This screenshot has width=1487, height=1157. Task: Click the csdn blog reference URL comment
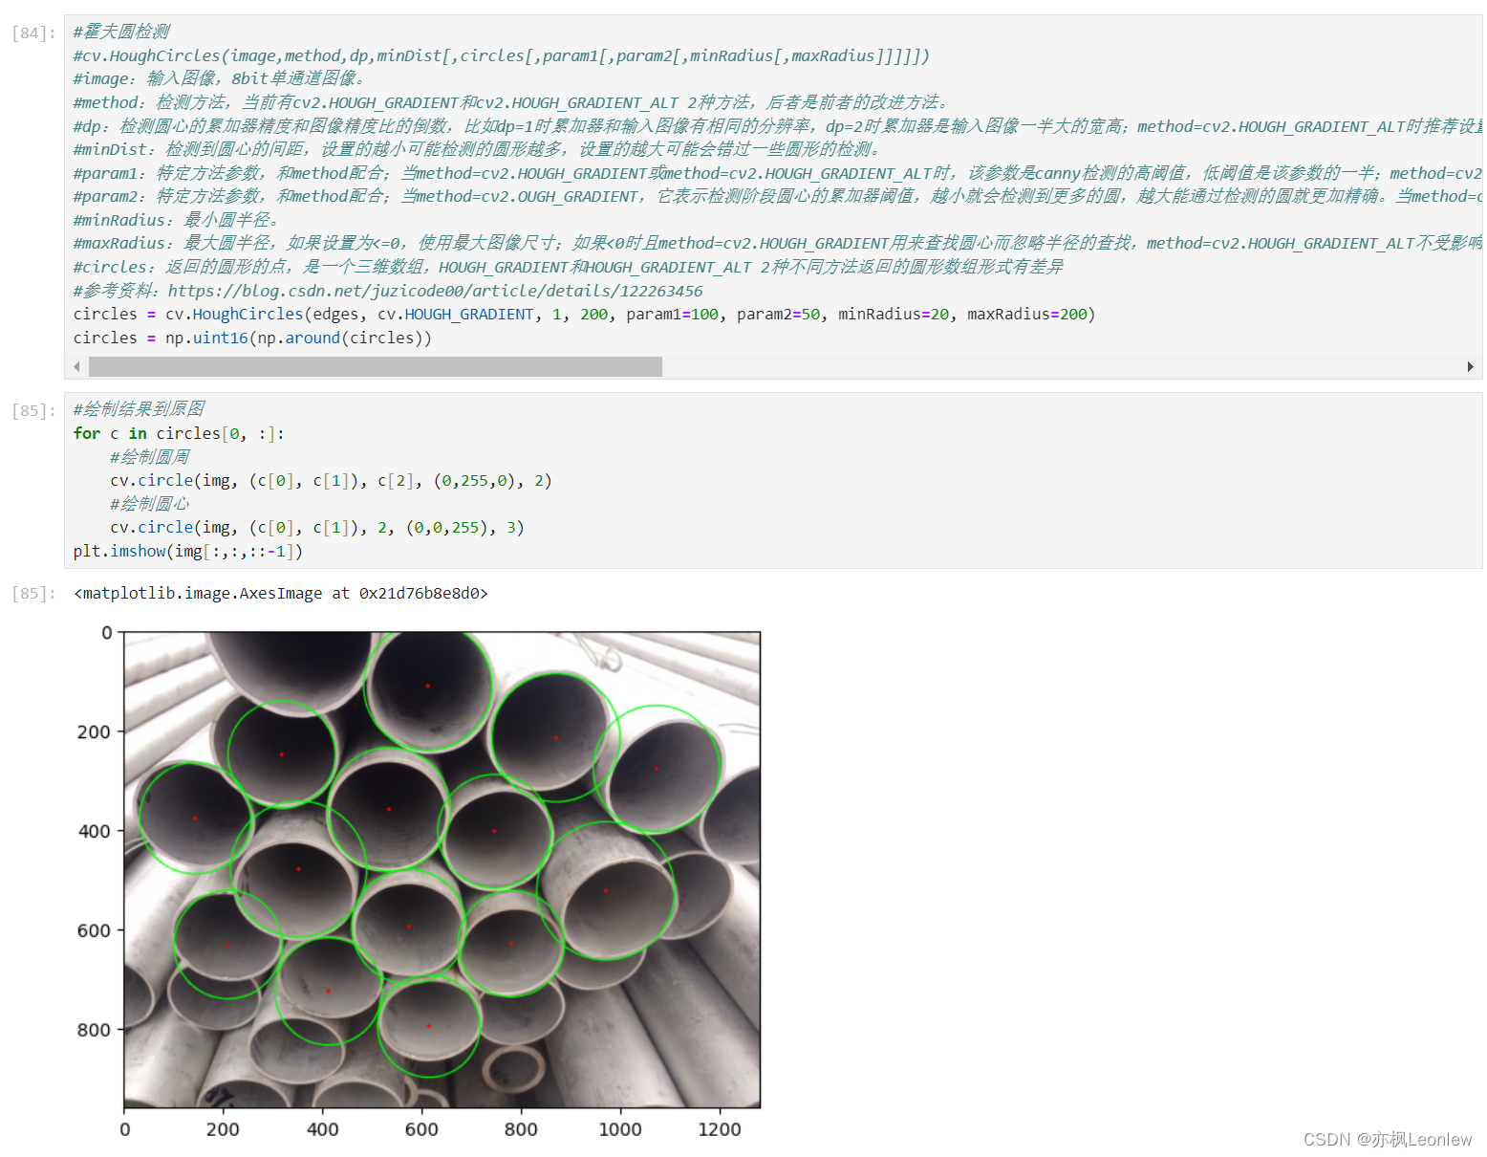tap(388, 291)
